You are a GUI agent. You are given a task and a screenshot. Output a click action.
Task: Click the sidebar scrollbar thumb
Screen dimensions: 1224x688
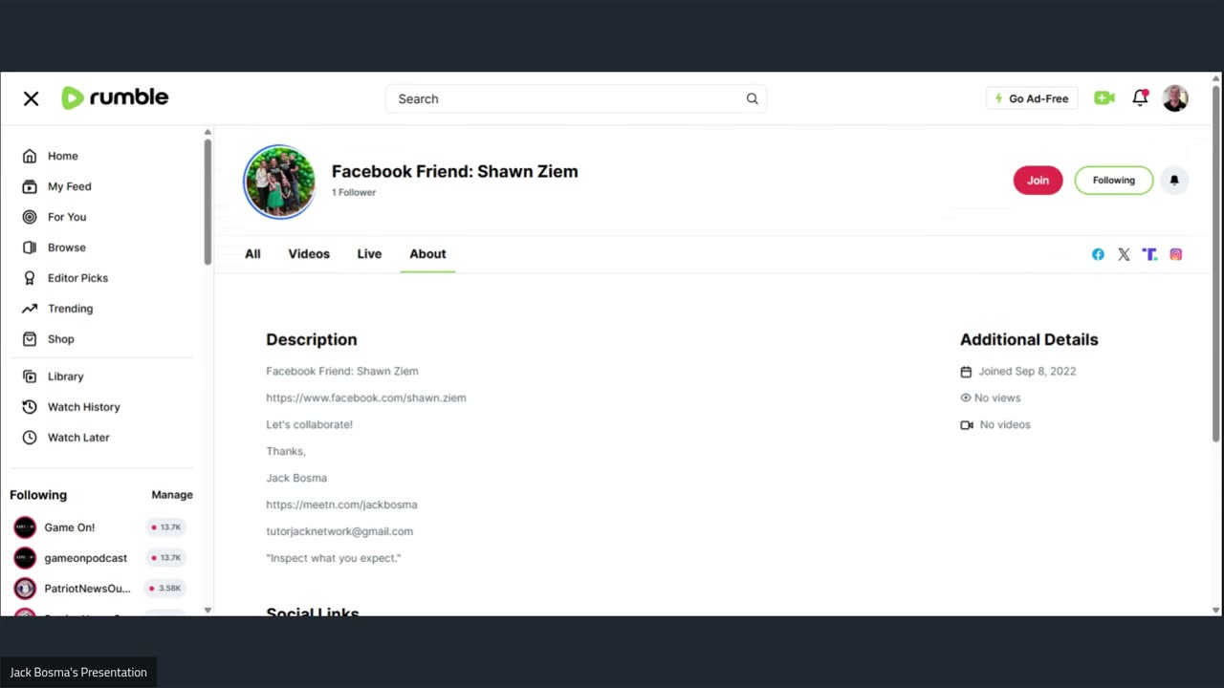coord(208,201)
